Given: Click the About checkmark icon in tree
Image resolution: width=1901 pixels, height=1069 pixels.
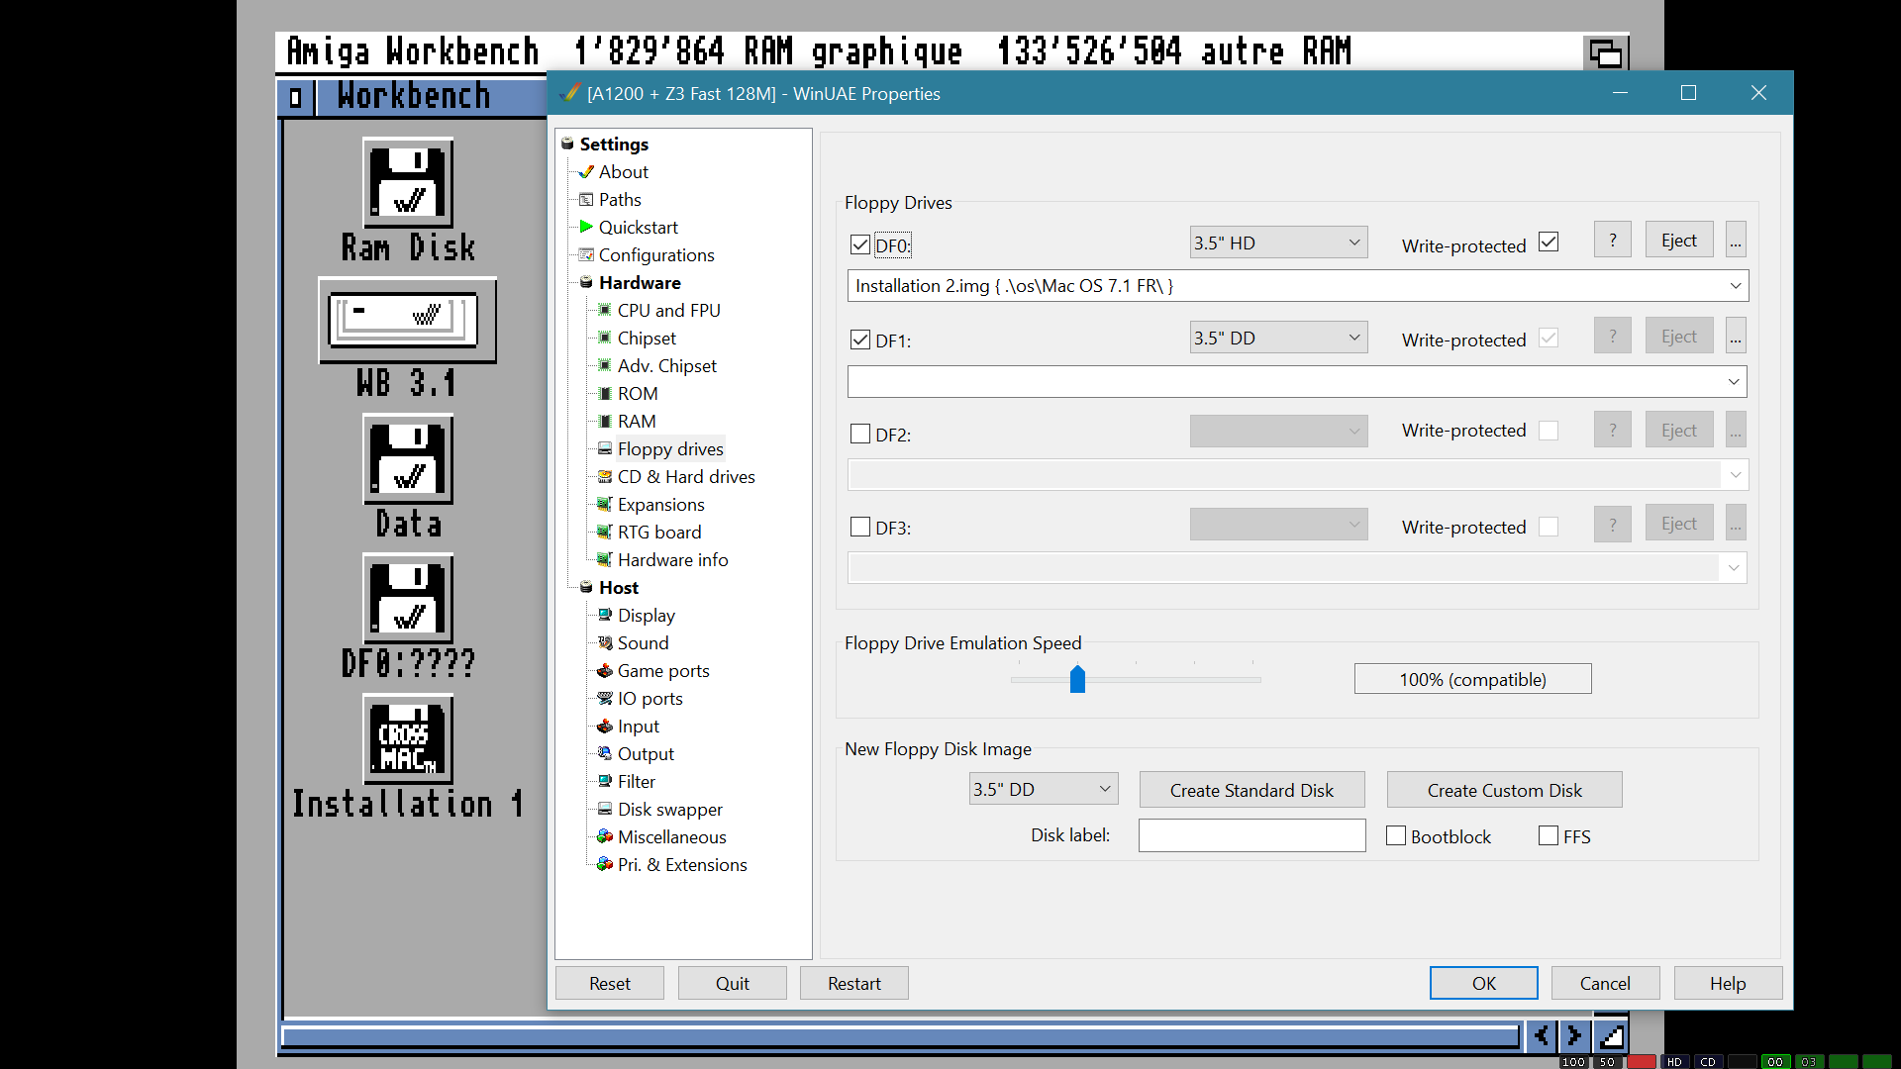Looking at the screenshot, I should click(586, 171).
